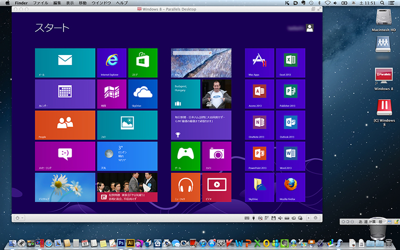
Task: Open the green ストア (Store) tile
Action: point(143,63)
